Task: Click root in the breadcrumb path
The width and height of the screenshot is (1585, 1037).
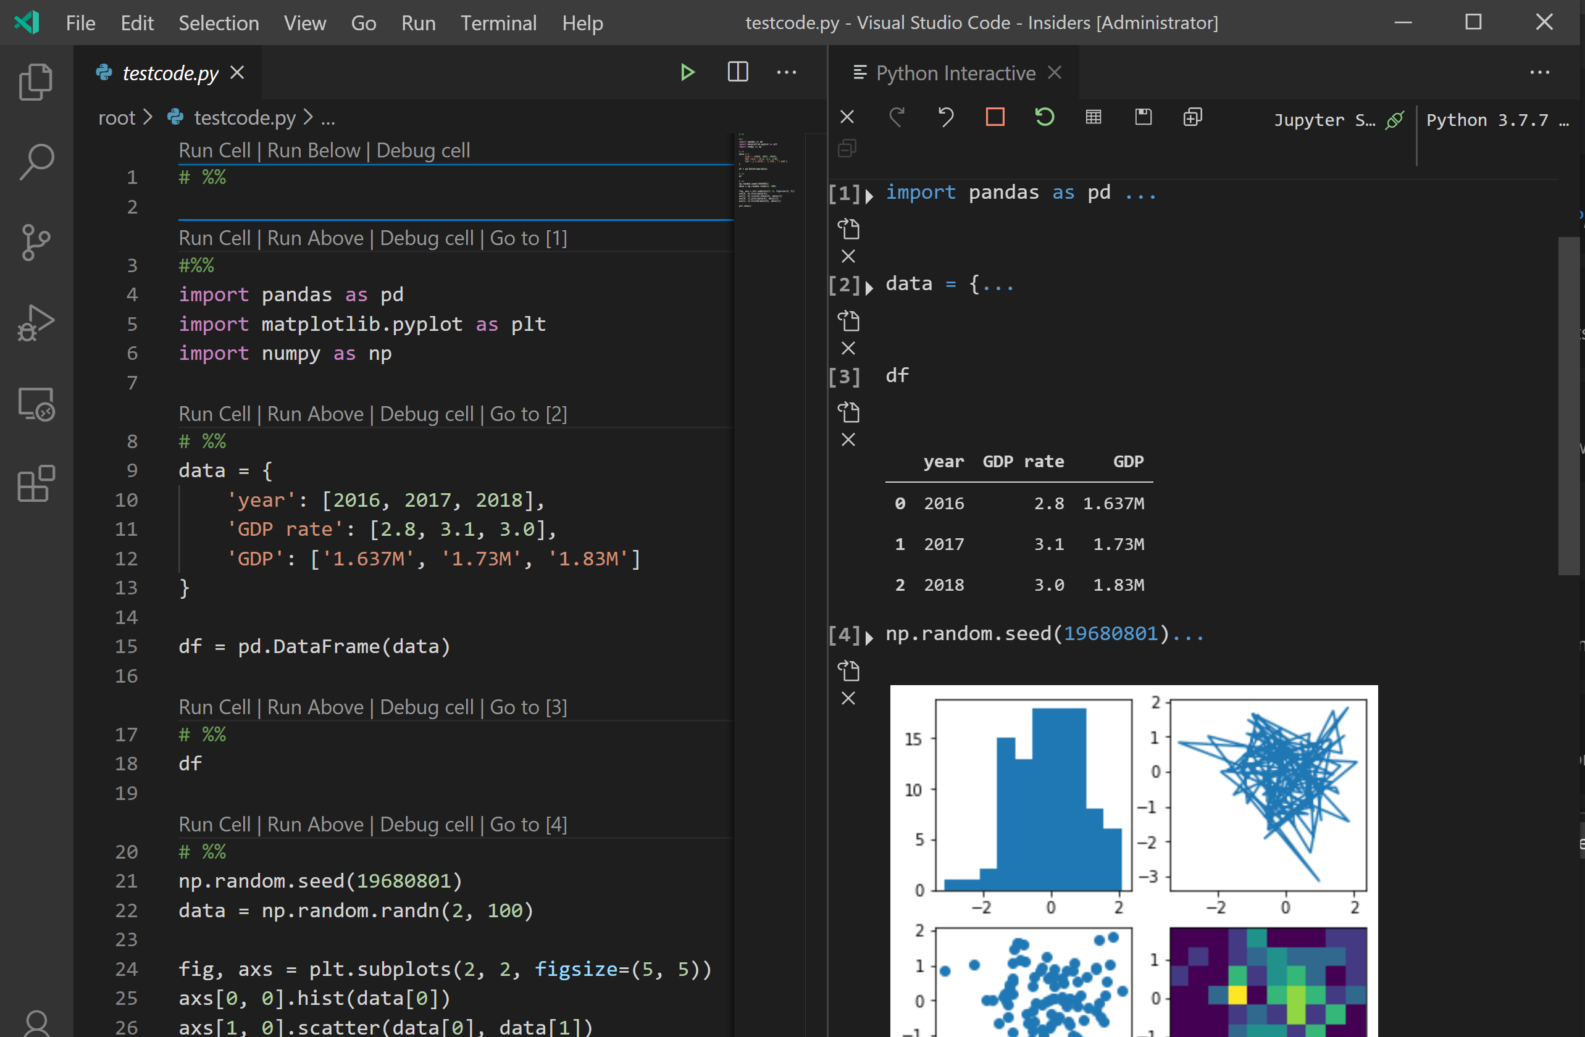Action: point(117,118)
